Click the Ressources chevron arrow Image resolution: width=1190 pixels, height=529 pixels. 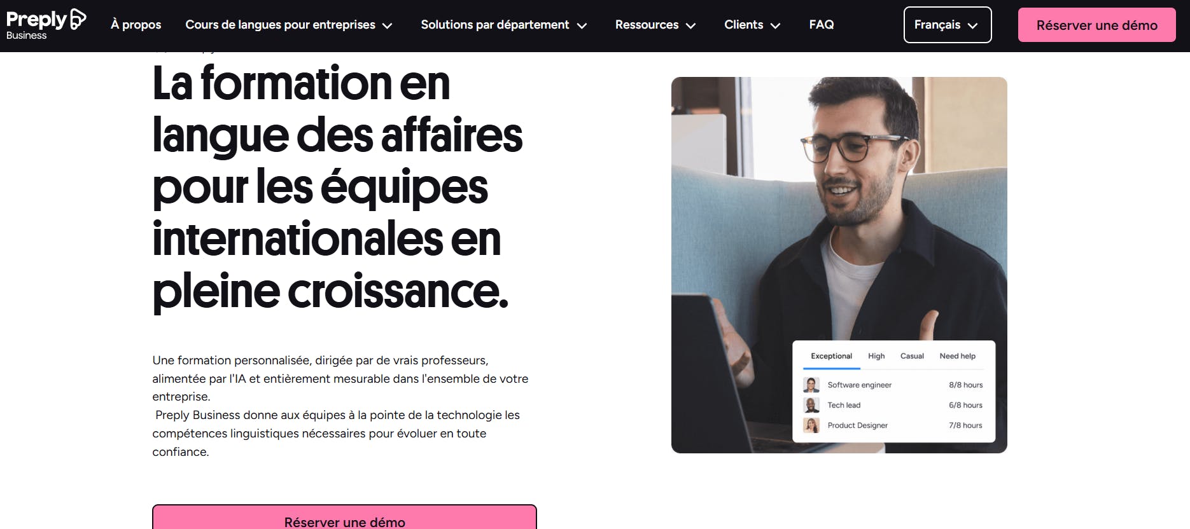[x=691, y=25]
